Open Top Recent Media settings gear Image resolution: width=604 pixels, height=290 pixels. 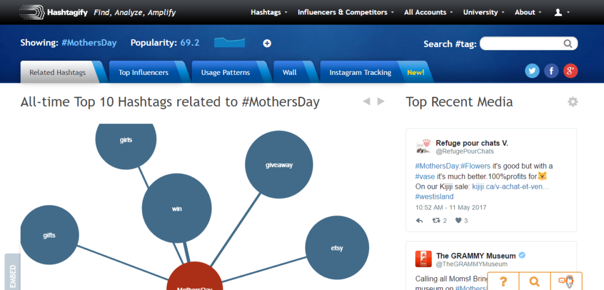point(573,102)
